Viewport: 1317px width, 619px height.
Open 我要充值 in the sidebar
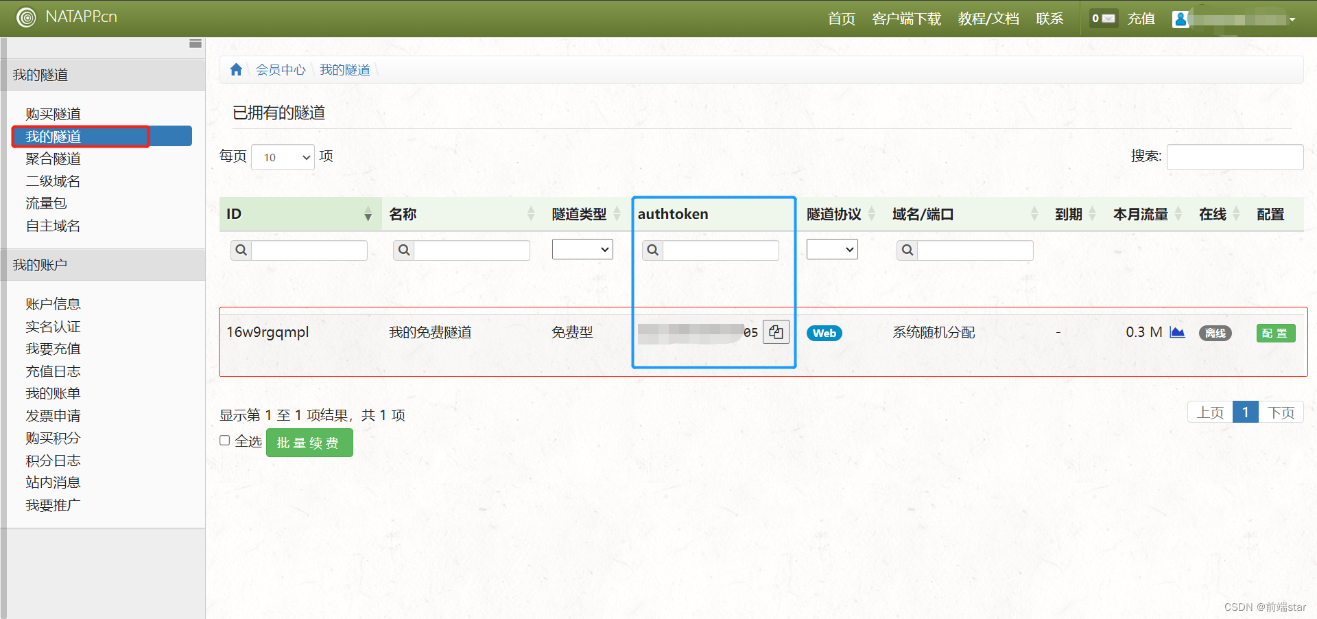[x=54, y=349]
